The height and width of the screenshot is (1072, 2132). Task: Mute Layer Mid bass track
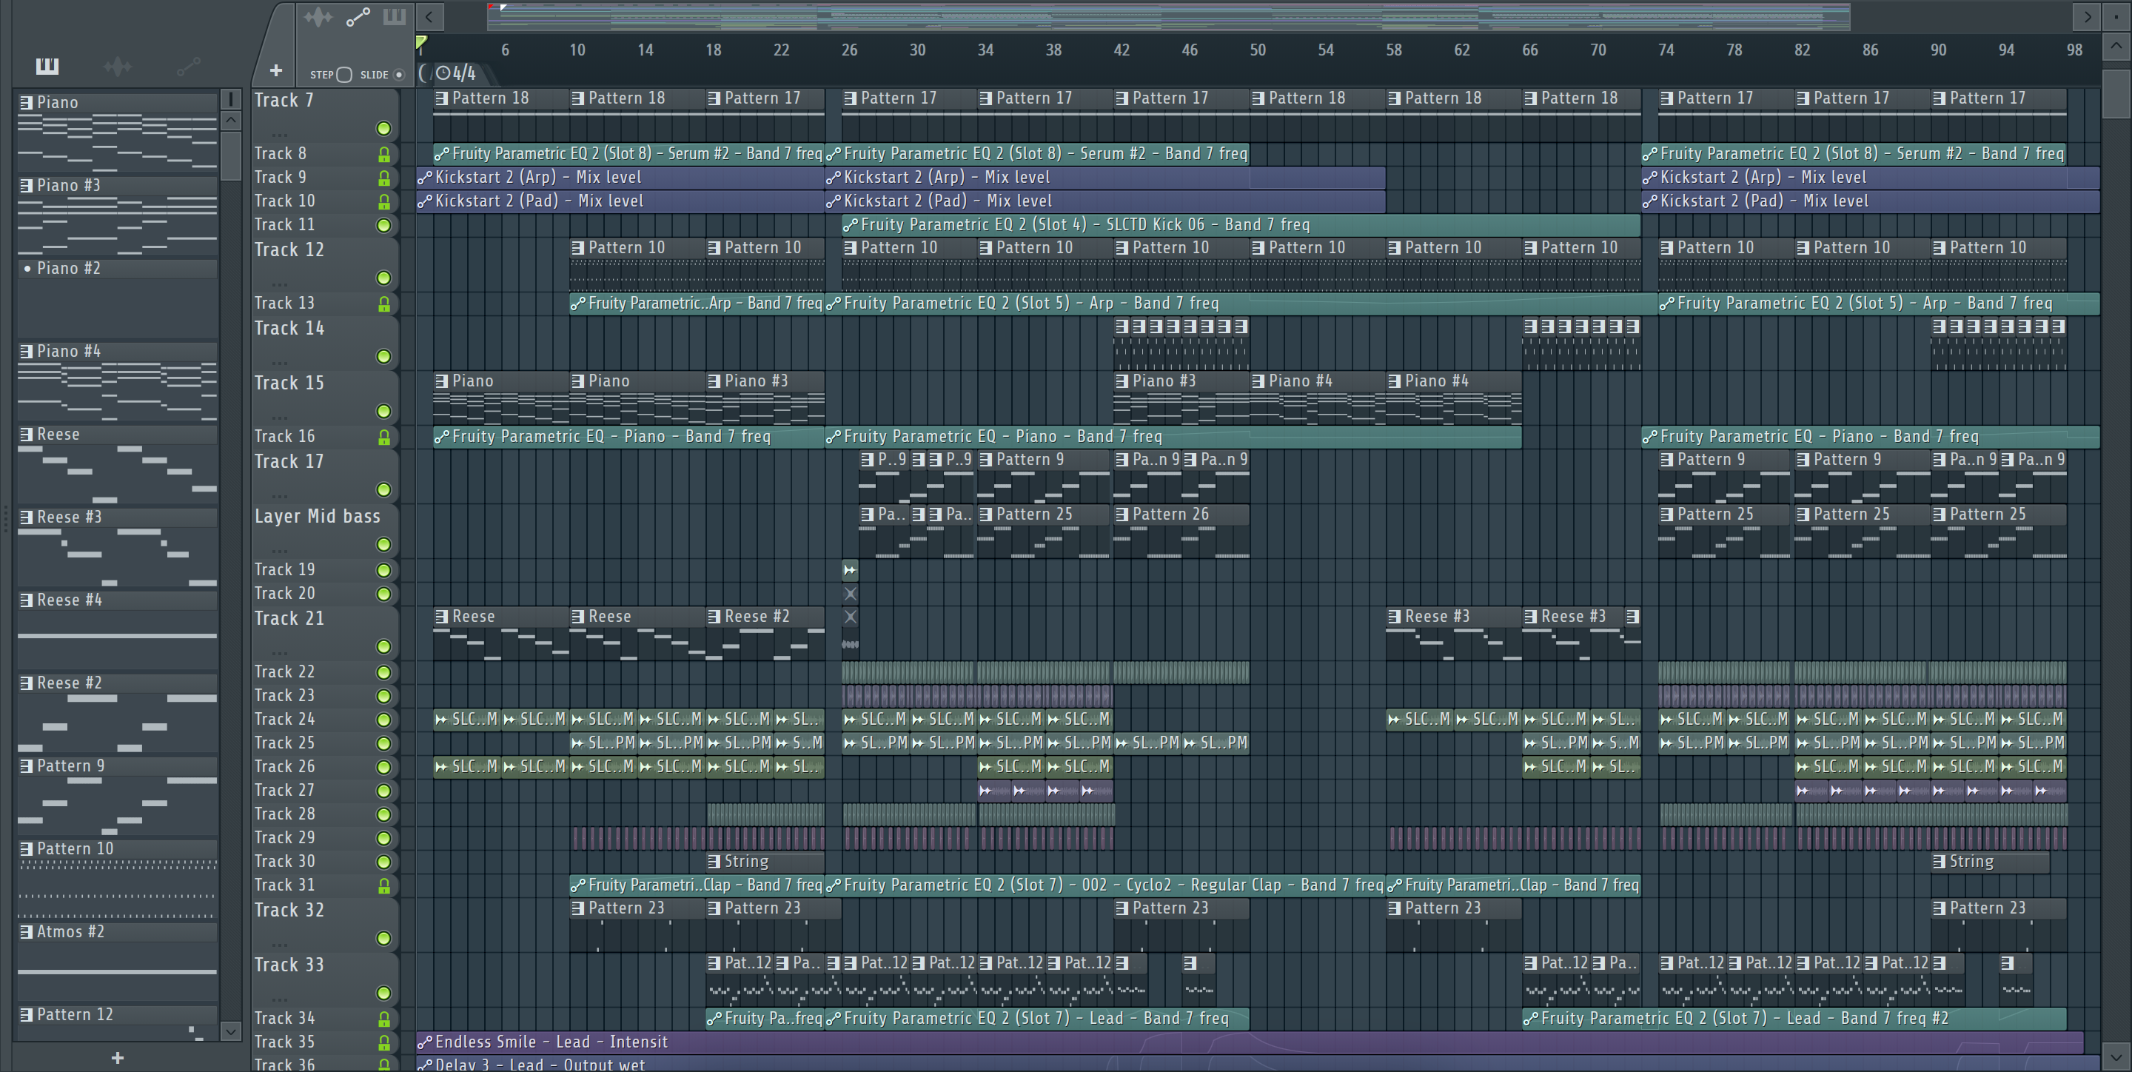383,545
